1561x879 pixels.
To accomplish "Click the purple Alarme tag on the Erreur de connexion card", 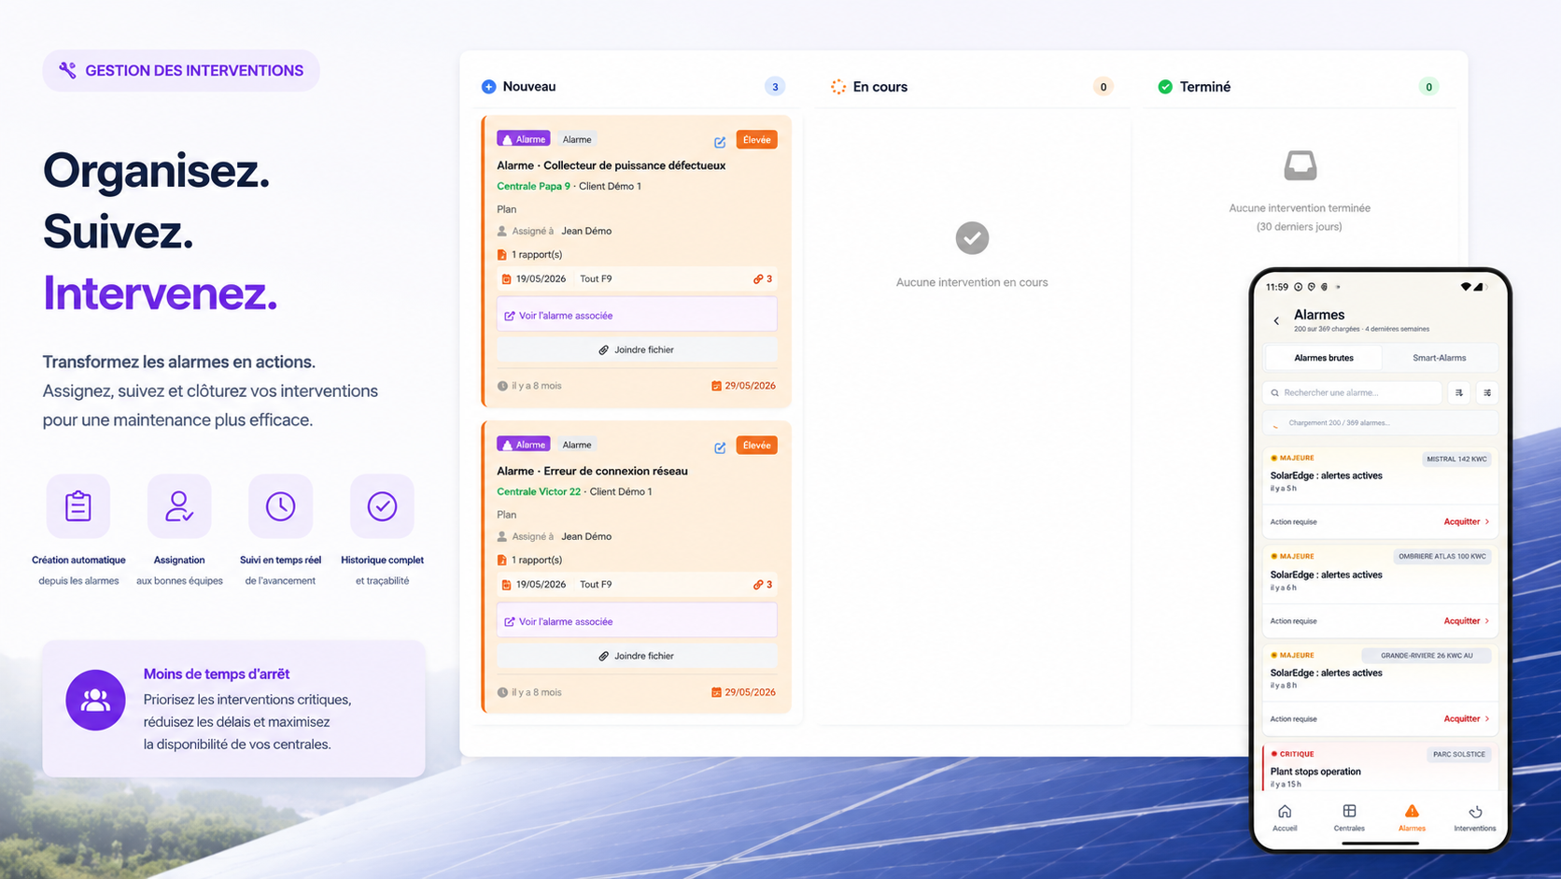I will pyautogui.click(x=524, y=445).
